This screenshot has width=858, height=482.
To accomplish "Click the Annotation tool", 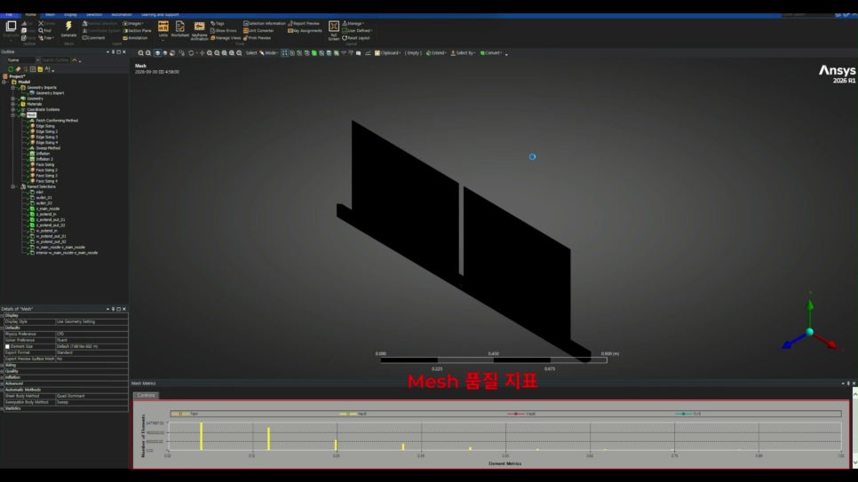I will (x=135, y=38).
